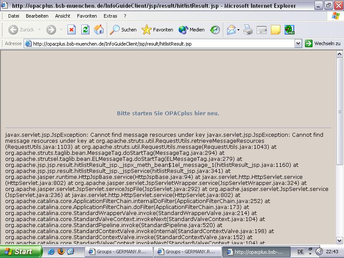Open the History (Verlauf) icon
The height and width of the screenshot is (258, 344).
coord(215,30)
